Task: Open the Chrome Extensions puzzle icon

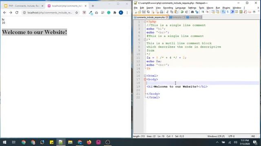Action: 115,13
